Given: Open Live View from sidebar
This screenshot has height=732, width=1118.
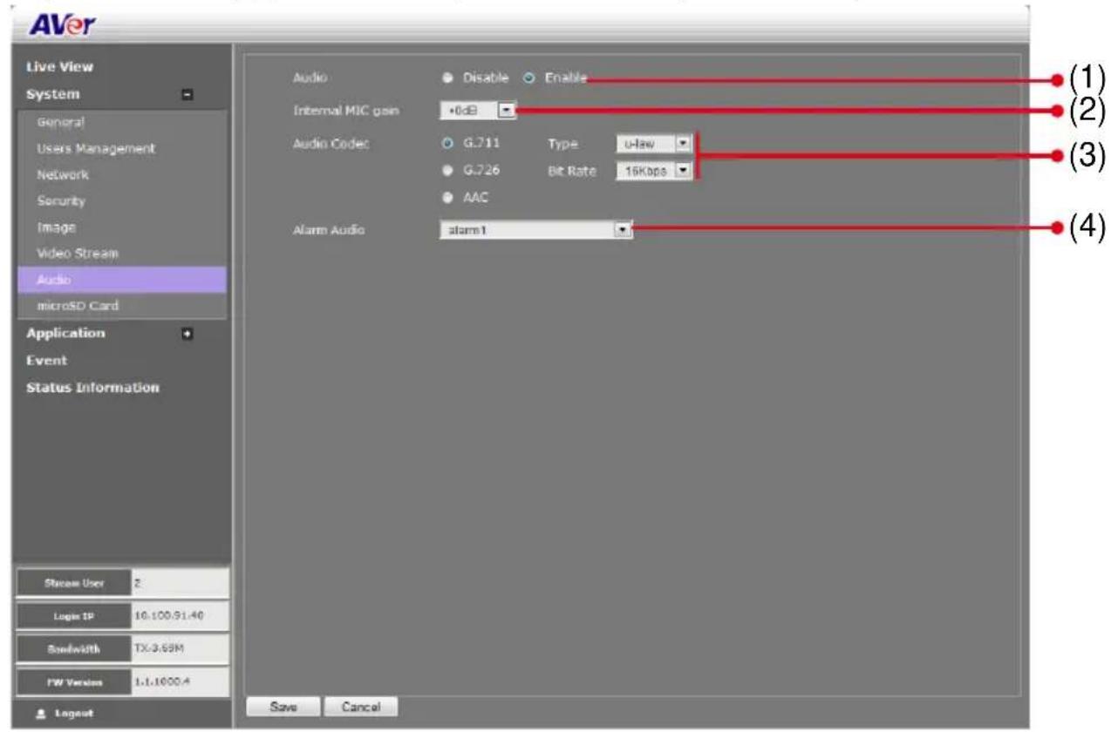Looking at the screenshot, I should pyautogui.click(x=60, y=67).
